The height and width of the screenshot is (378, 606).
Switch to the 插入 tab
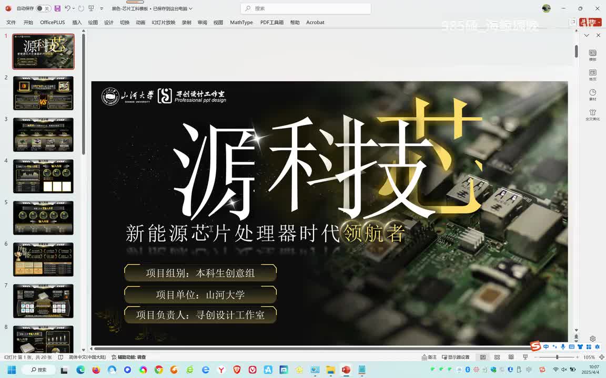77,23
